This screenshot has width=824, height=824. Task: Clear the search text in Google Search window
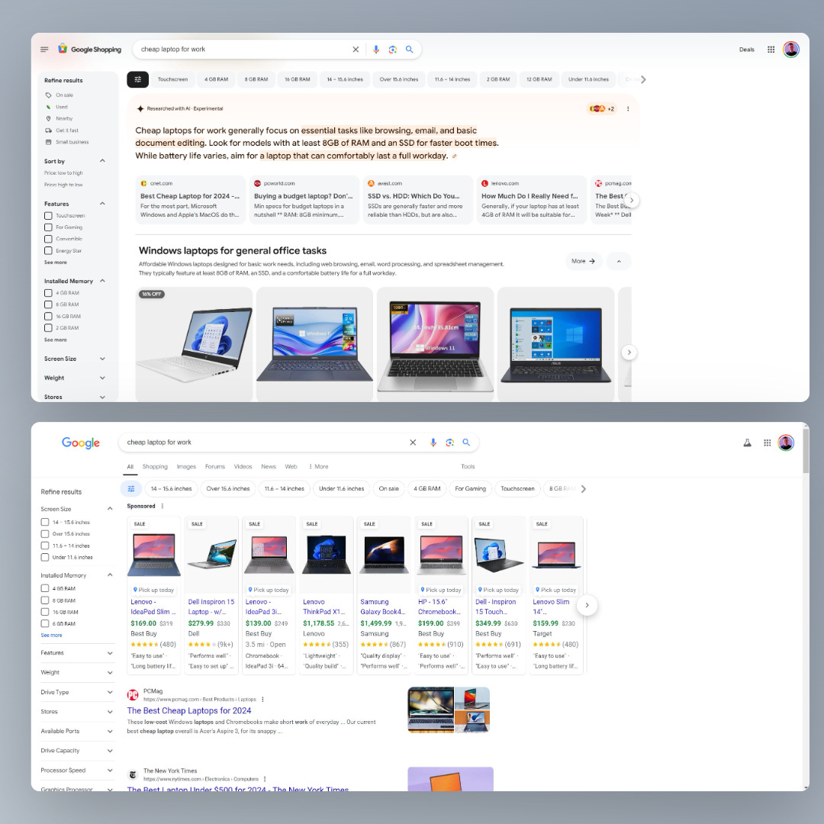click(413, 443)
